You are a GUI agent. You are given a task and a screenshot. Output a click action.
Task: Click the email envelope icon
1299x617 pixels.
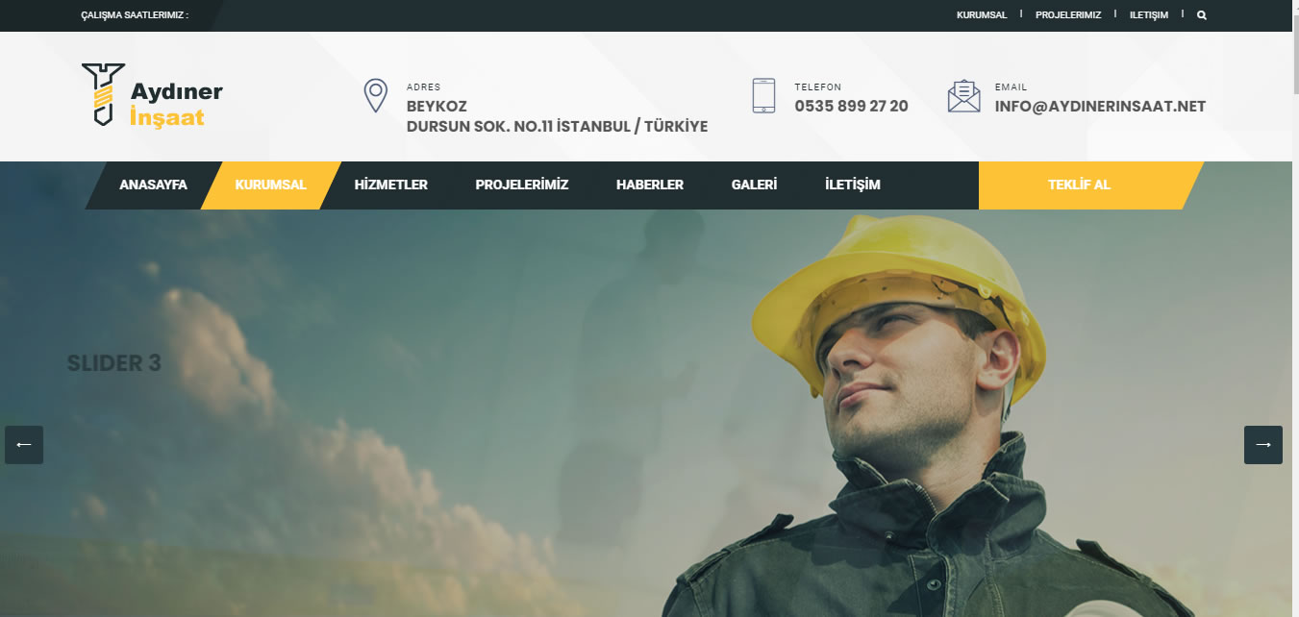963,96
